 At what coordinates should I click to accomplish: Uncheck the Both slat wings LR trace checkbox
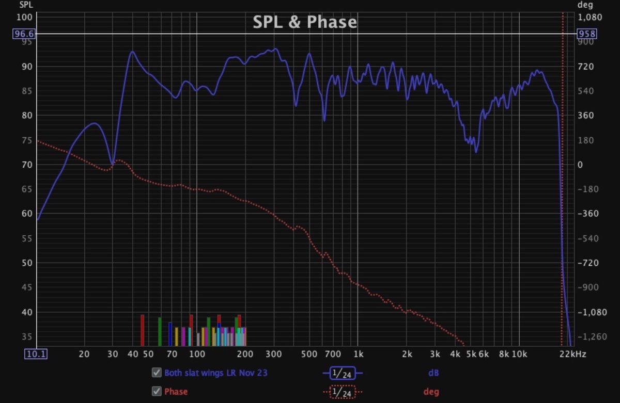pos(157,373)
